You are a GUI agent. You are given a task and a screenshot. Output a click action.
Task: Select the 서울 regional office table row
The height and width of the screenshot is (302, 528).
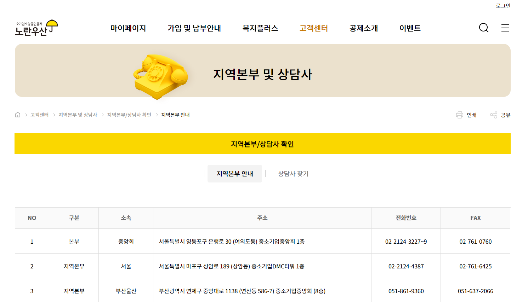coord(262,266)
